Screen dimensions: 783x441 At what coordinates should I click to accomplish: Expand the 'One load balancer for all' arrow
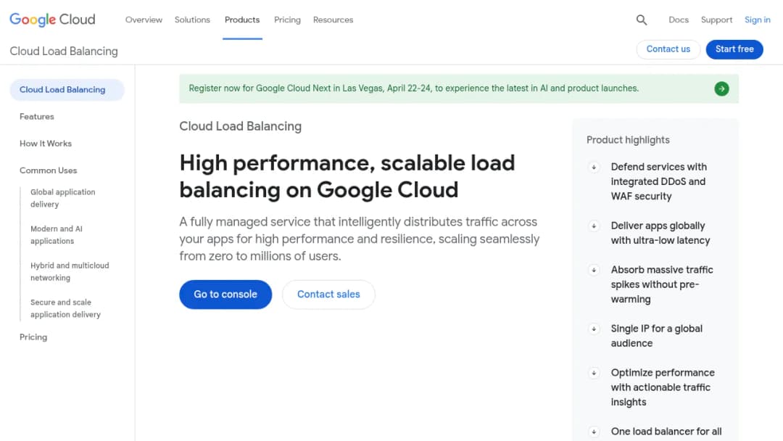click(x=594, y=432)
